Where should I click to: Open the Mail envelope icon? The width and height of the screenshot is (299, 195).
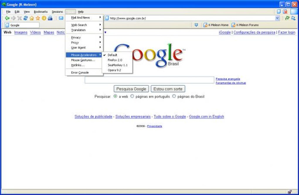pyautogui.click(x=61, y=18)
